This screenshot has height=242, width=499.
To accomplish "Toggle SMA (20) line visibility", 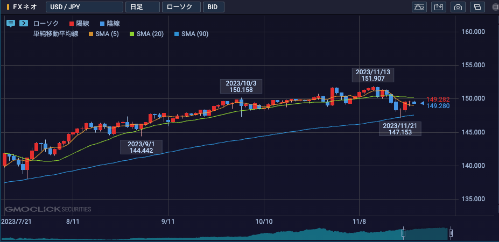I will click(147, 34).
